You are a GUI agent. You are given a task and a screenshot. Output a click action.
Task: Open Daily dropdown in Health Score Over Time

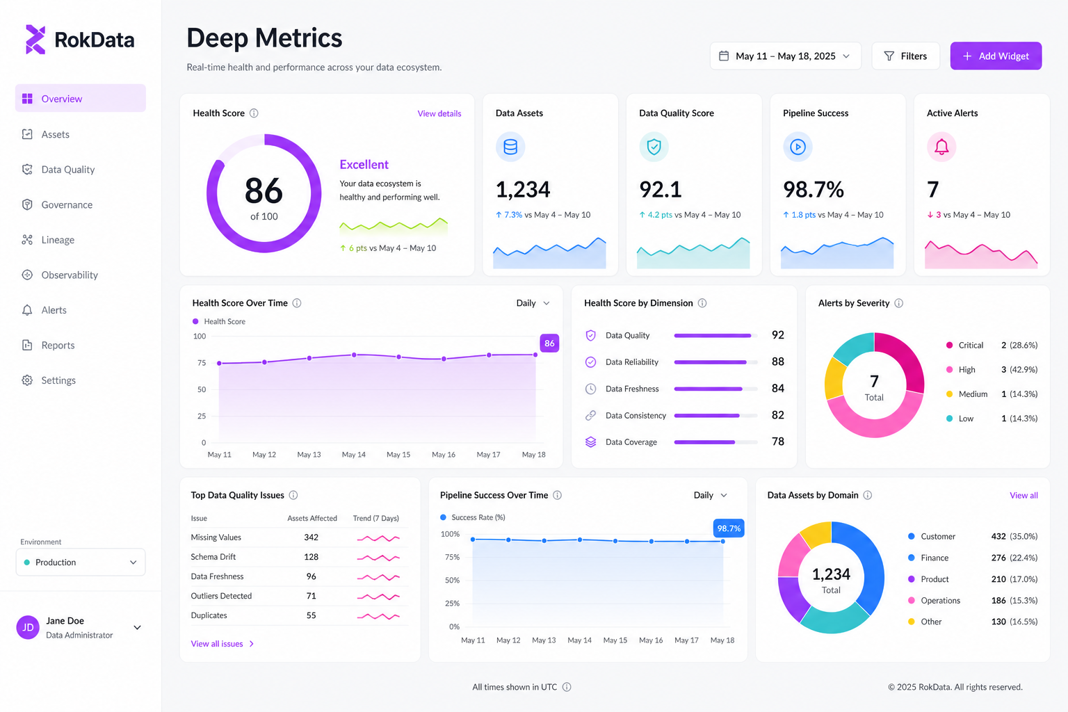(x=533, y=303)
